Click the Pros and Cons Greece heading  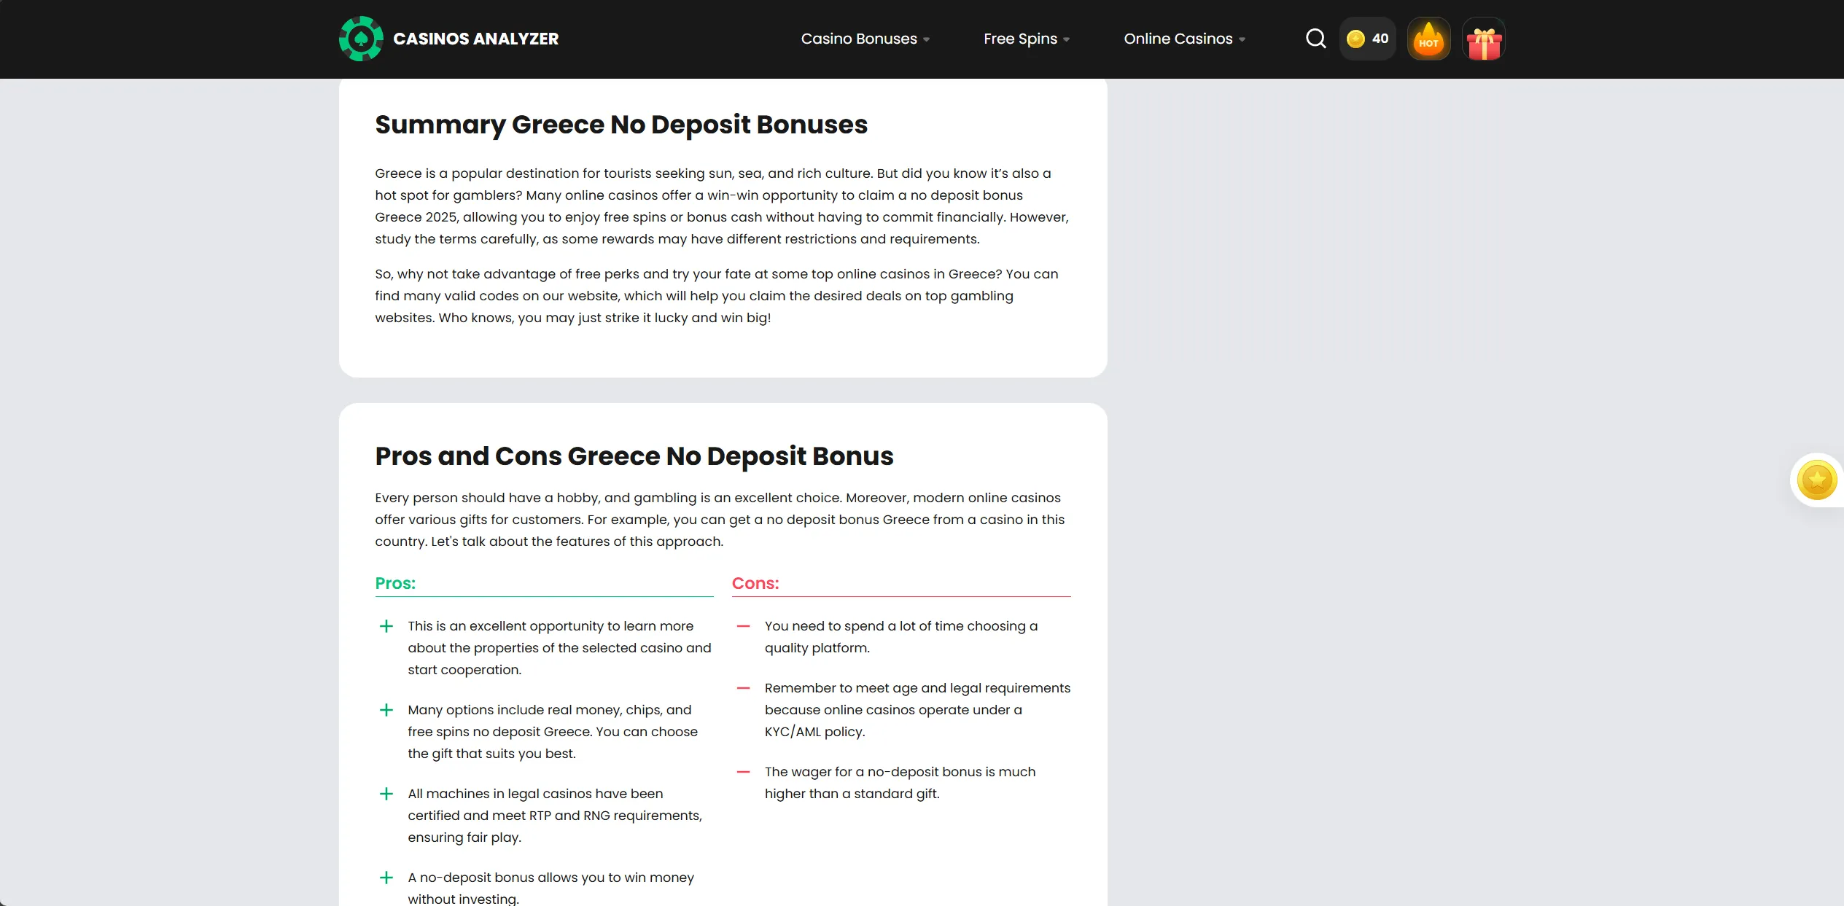point(634,456)
